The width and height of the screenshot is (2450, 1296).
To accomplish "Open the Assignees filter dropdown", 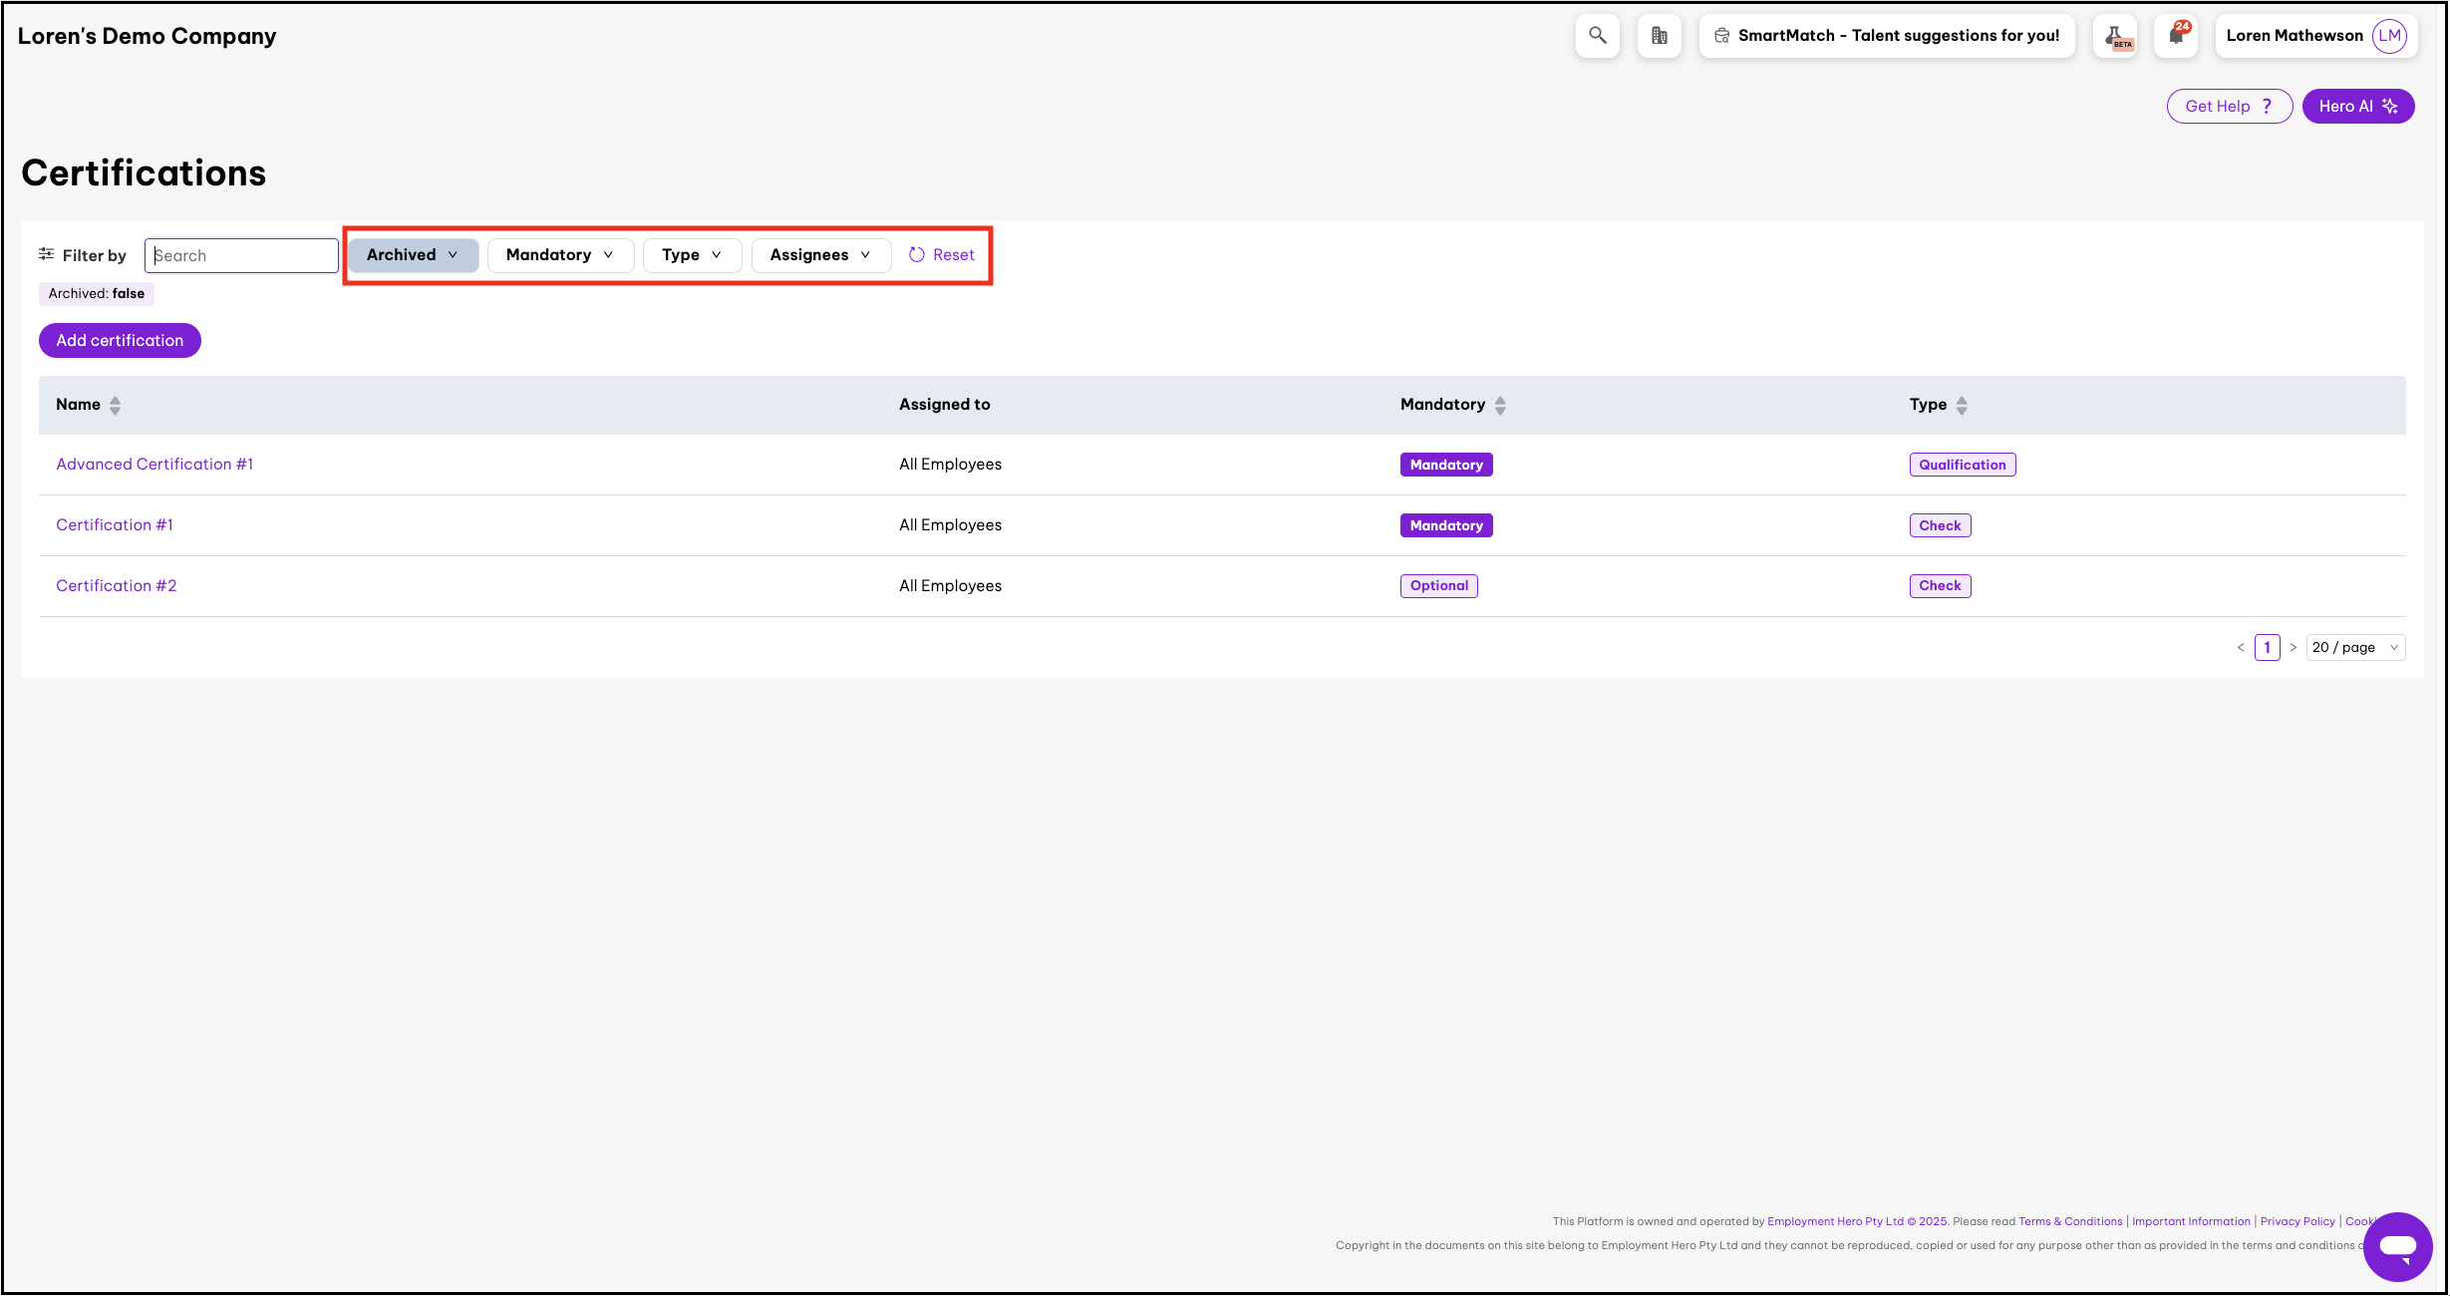I will pyautogui.click(x=819, y=255).
